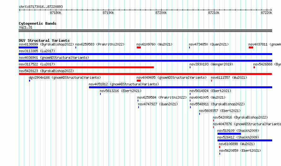Click the nsv4037811 variant label
The height and width of the screenshot is (166, 281).
265,44
